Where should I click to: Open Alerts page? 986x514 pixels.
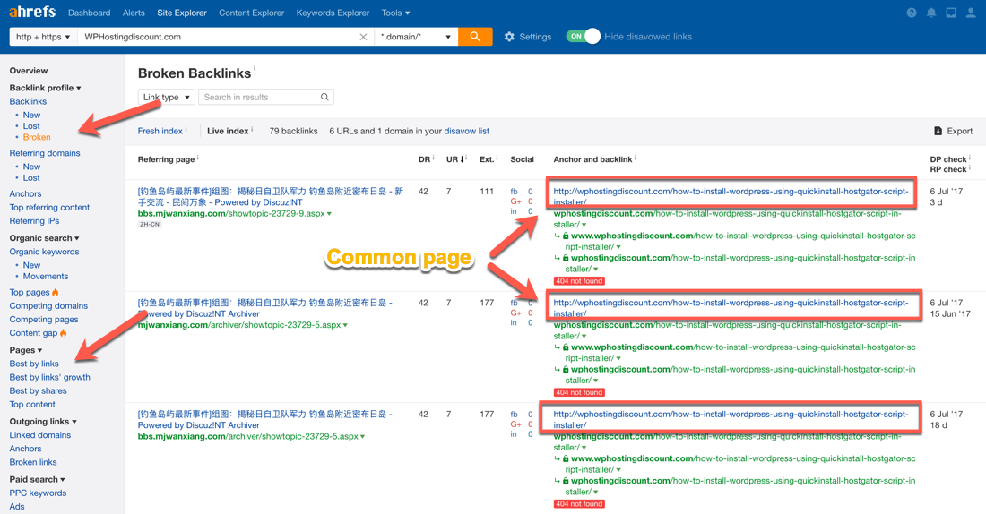[x=134, y=13]
